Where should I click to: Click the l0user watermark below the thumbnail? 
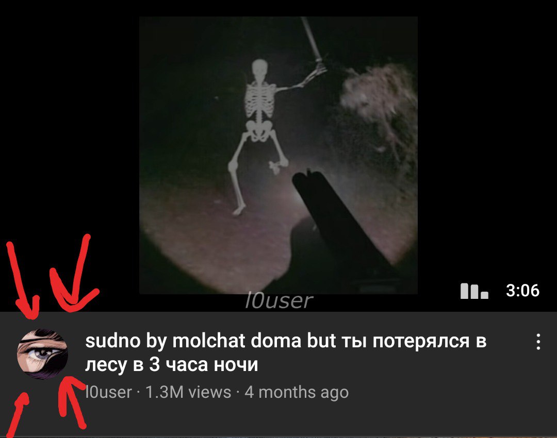(279, 301)
